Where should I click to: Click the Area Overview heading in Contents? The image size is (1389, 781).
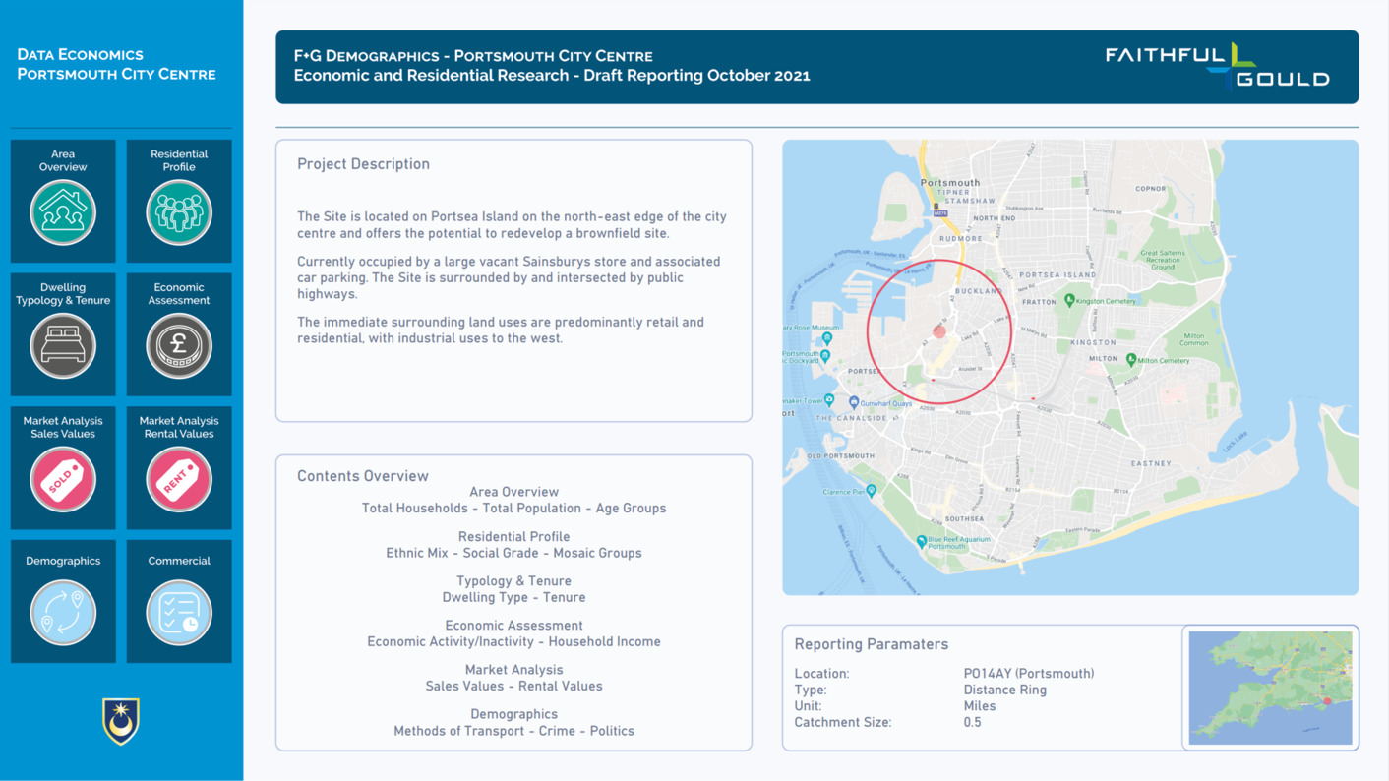(x=513, y=492)
